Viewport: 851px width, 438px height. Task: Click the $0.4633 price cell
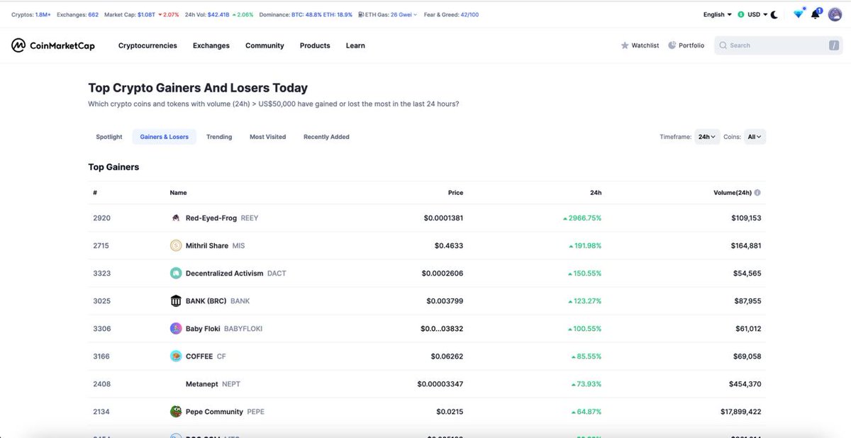[x=449, y=246]
